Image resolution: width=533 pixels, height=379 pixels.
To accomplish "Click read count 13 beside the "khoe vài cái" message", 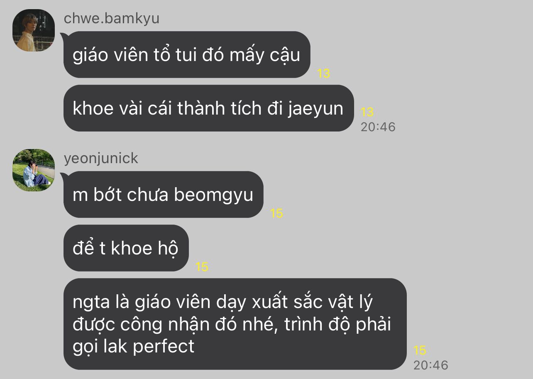I will 367,112.
